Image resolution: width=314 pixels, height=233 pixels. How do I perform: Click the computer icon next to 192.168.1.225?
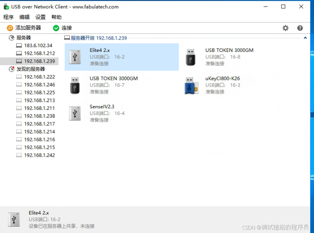tap(19, 92)
